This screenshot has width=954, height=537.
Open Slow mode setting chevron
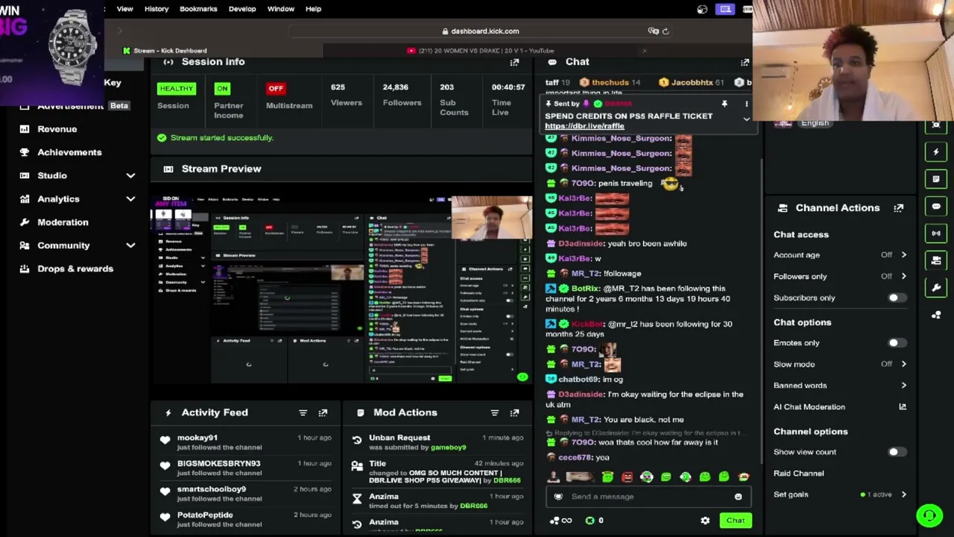pos(903,364)
